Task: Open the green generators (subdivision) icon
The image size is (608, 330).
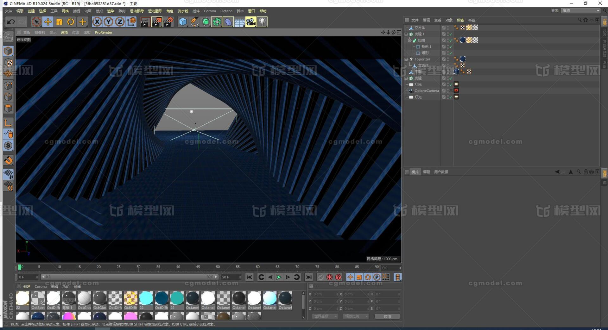Action: pyautogui.click(x=206, y=22)
